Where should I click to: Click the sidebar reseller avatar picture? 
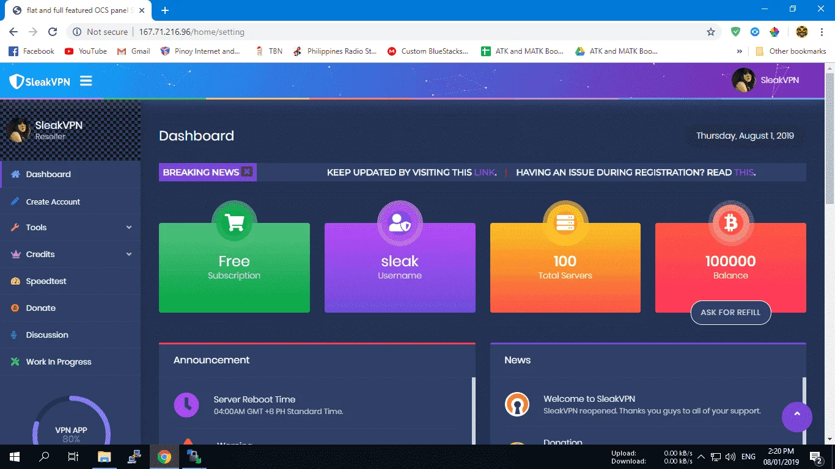coord(18,129)
